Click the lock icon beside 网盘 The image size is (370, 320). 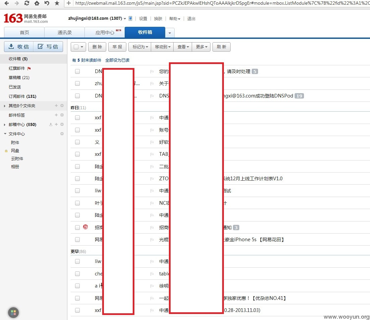pos(6,151)
